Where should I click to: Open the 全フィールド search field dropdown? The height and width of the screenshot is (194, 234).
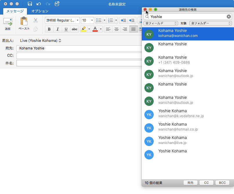(x=161, y=23)
